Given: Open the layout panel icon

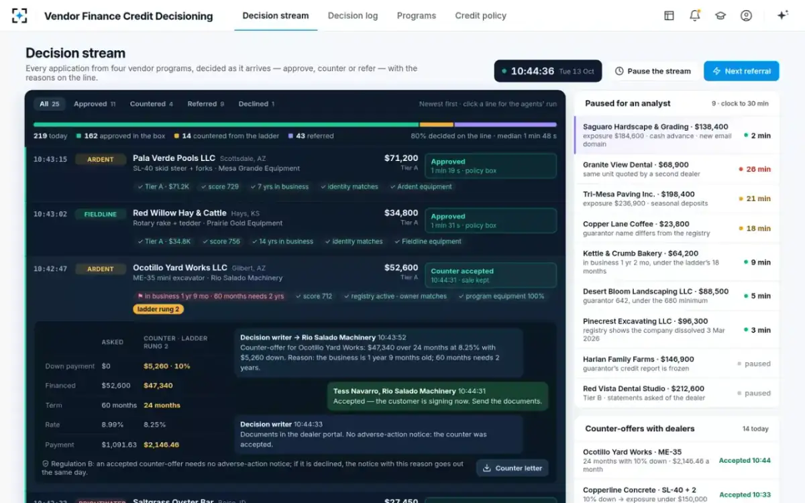Looking at the screenshot, I should click(x=669, y=15).
